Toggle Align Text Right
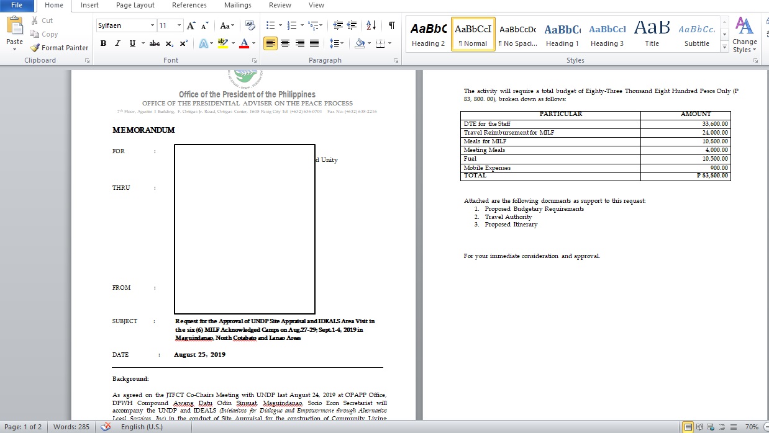The height and width of the screenshot is (433, 769). tap(300, 43)
